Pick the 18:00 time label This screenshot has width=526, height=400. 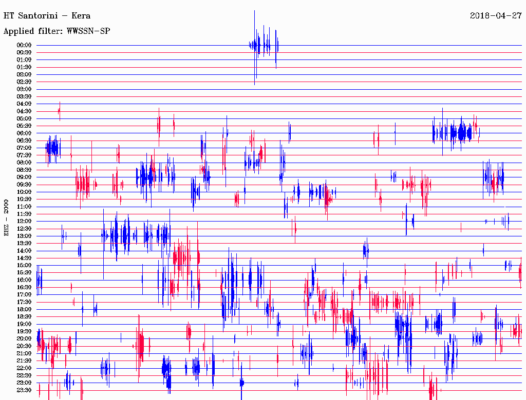point(24,309)
